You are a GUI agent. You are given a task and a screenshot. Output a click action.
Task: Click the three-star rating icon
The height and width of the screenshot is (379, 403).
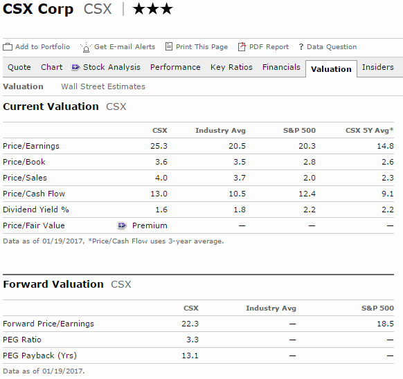[152, 9]
